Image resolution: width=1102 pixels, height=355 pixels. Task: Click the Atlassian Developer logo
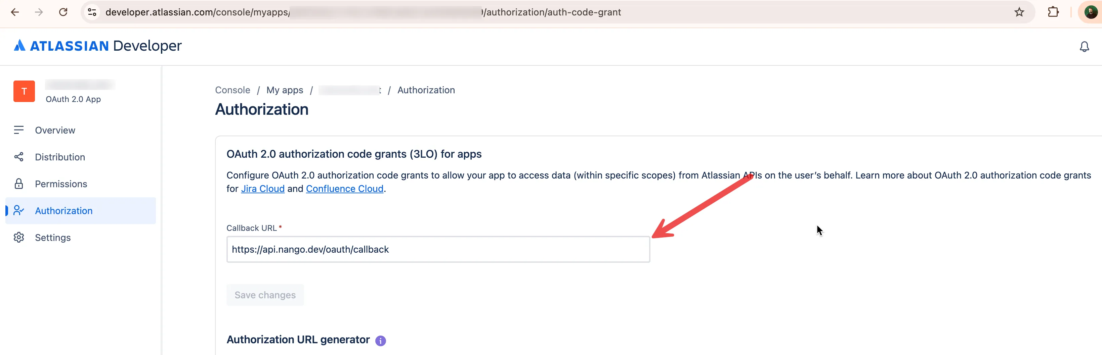pos(97,46)
